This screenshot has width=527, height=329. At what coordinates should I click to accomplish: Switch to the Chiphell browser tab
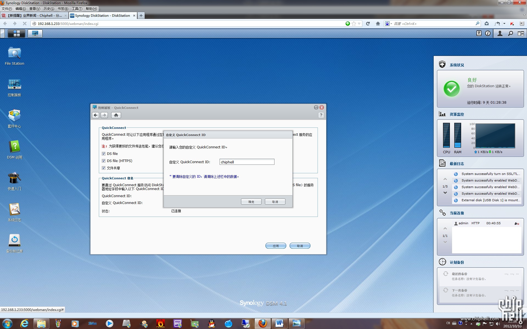34,16
